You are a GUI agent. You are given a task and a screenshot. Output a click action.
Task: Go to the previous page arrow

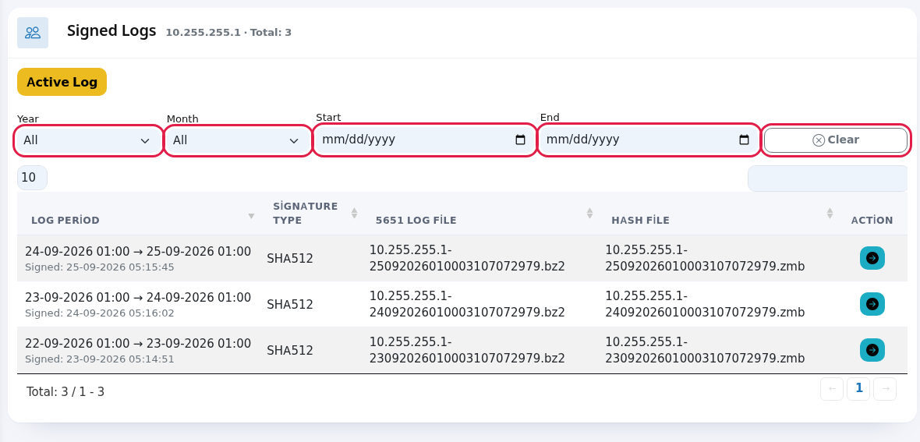[831, 388]
